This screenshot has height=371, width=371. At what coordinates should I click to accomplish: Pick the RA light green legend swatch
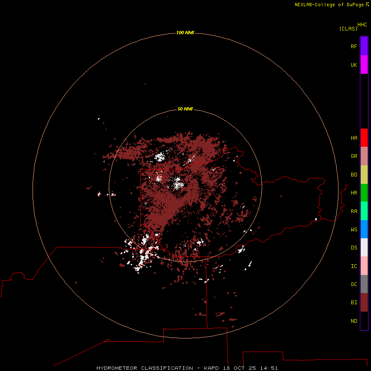click(364, 211)
